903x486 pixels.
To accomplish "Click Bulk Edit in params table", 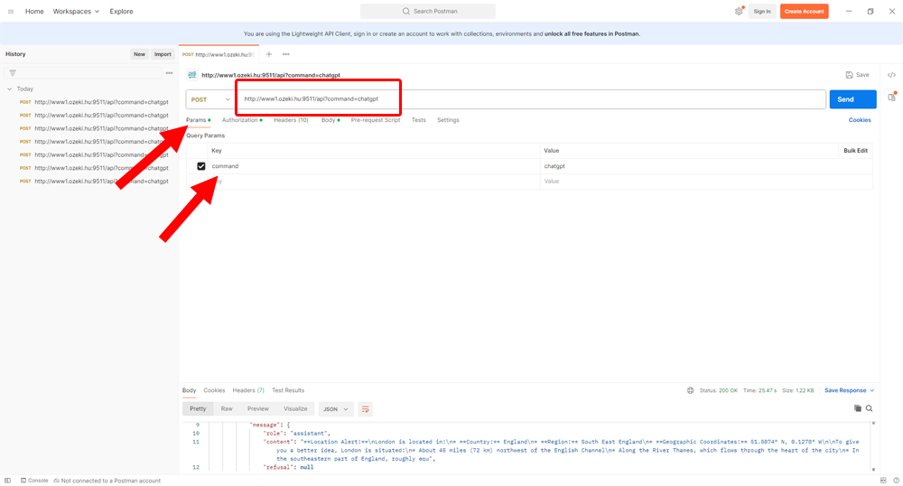I will click(x=855, y=151).
